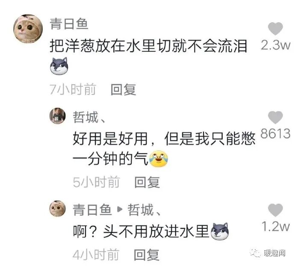Image resolution: width=295 pixels, height=266 pixels.
Task: Click the husky emoji after 头不用放进水里
Action: [x=220, y=231]
